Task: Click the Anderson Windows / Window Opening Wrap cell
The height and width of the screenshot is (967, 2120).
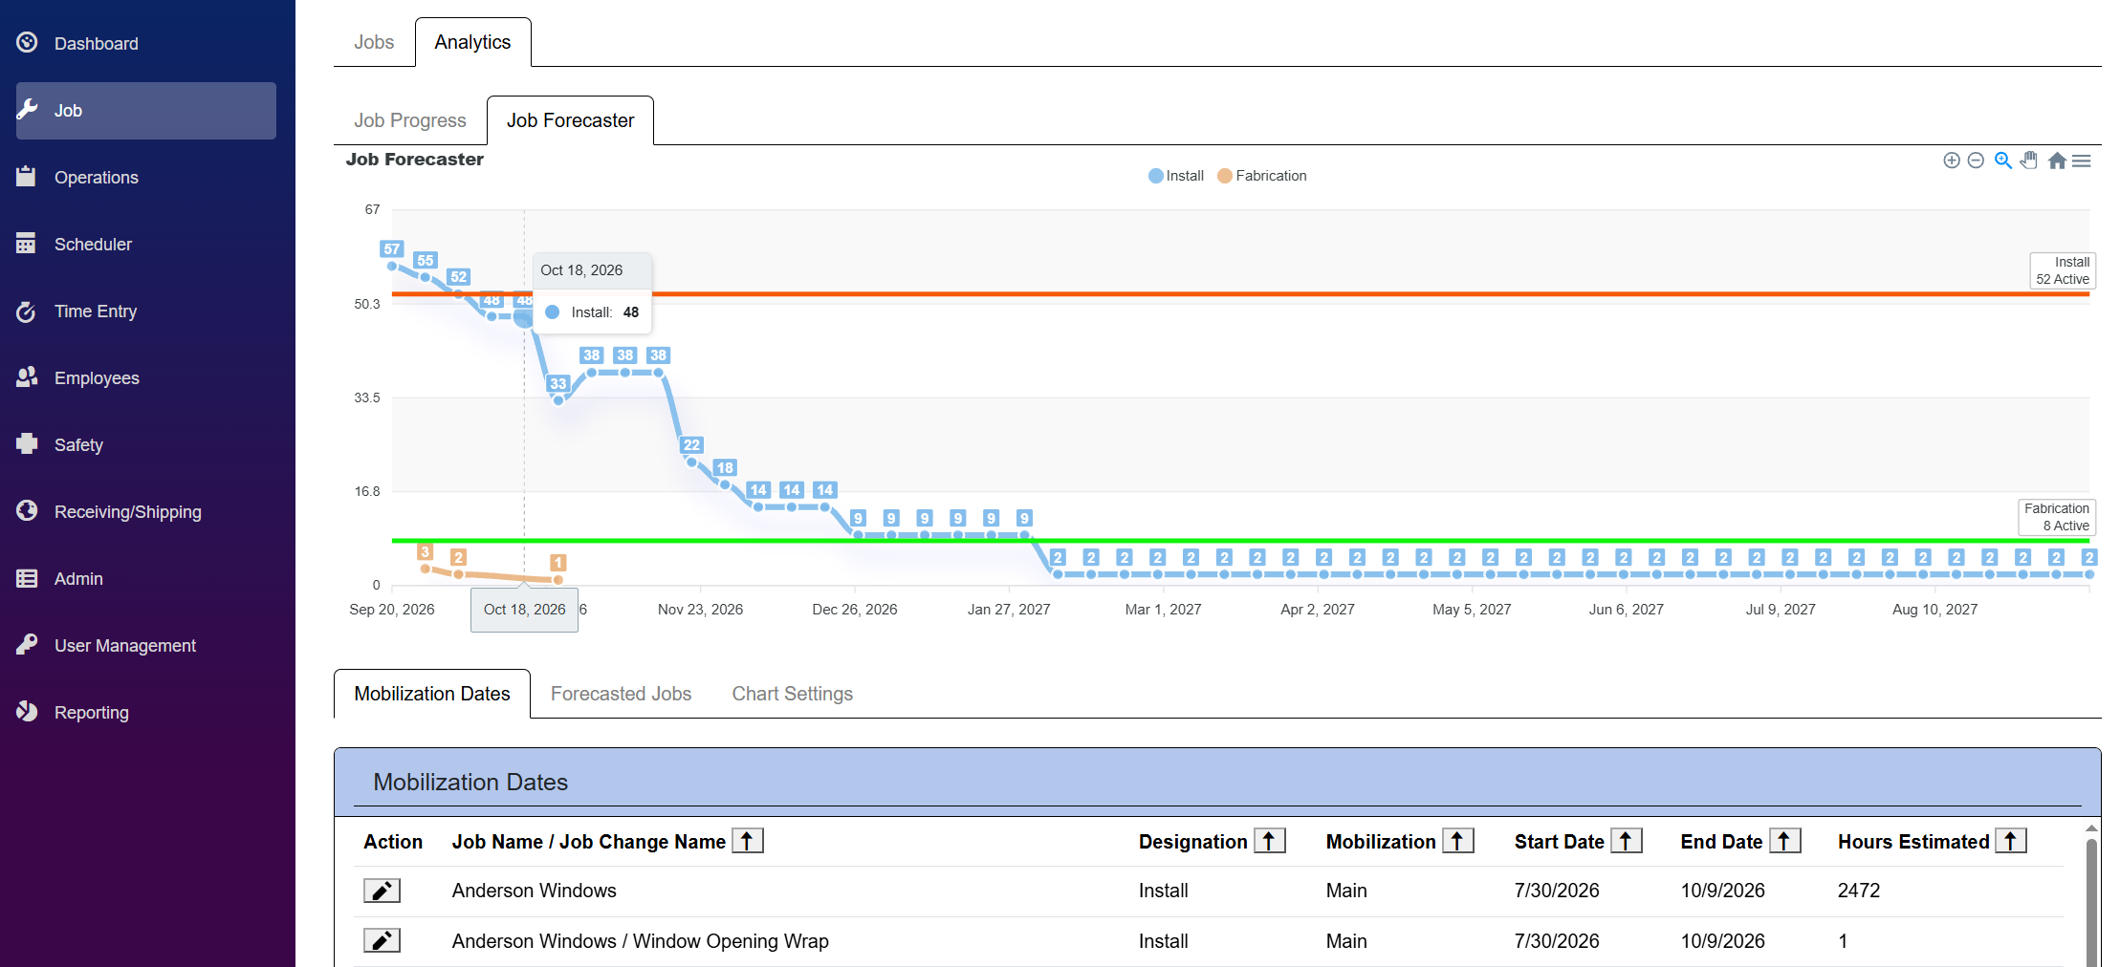Action: tap(641, 941)
